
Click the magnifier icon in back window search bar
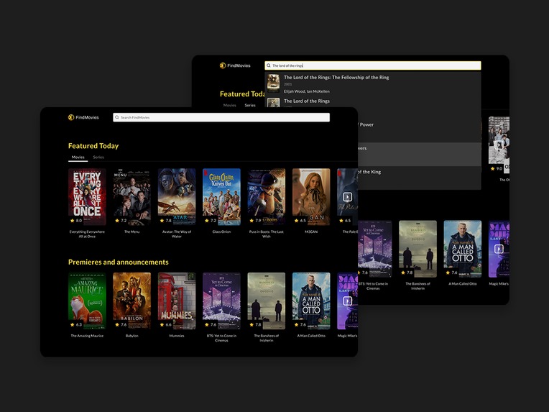(x=269, y=65)
